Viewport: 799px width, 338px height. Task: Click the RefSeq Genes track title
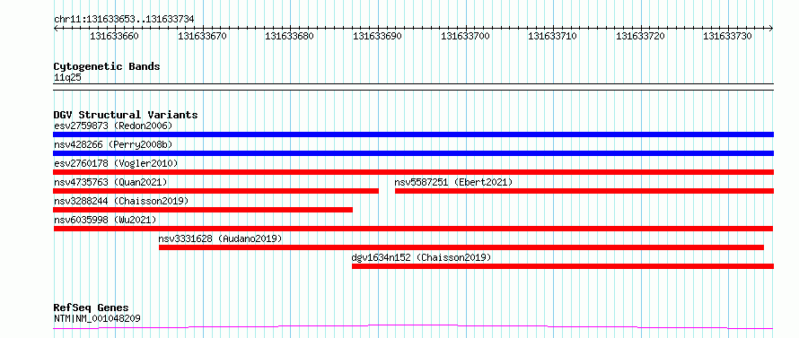click(92, 308)
